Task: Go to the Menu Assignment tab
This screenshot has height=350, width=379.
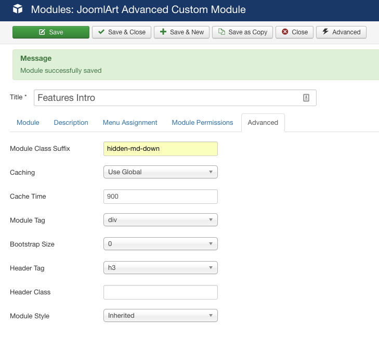Action: [x=130, y=123]
